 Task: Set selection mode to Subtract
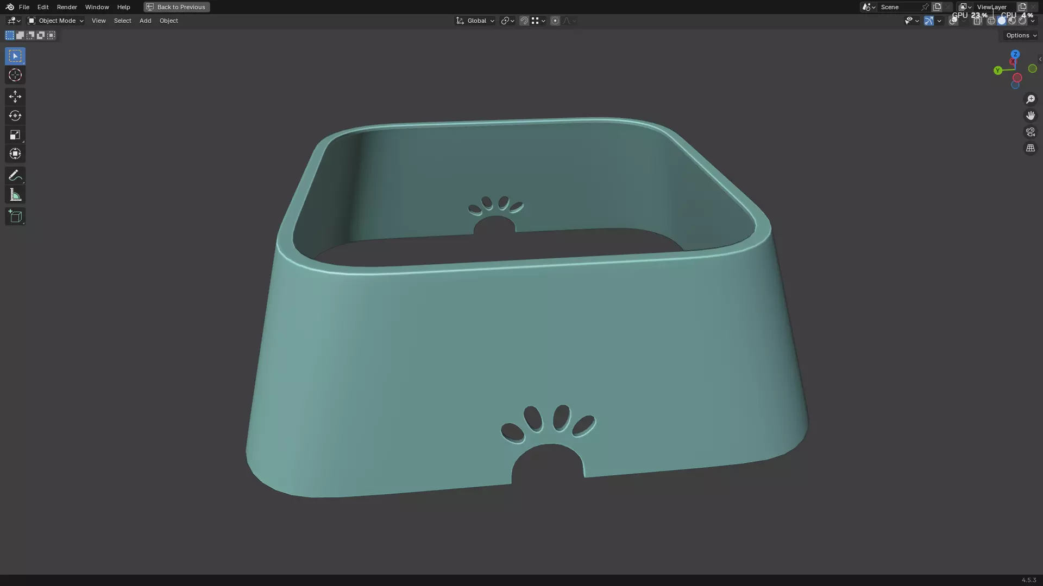pyautogui.click(x=30, y=35)
